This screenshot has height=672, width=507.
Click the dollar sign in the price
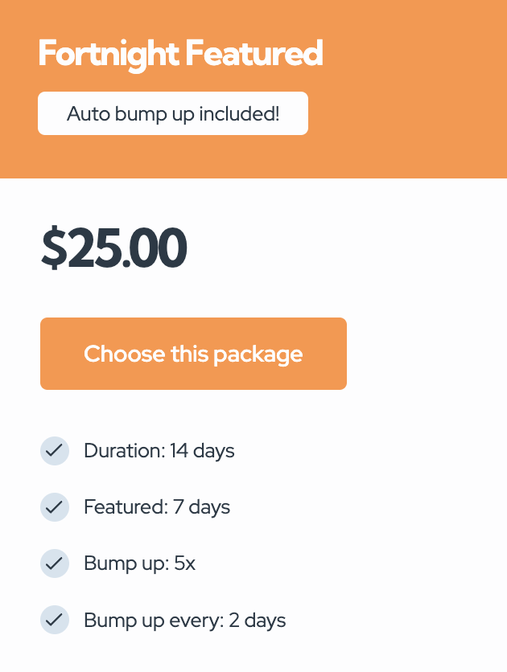point(54,248)
